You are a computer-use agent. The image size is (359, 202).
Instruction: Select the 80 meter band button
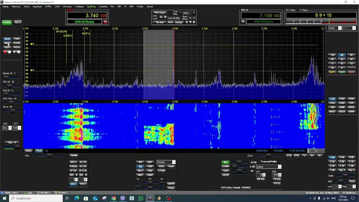(x=342, y=55)
